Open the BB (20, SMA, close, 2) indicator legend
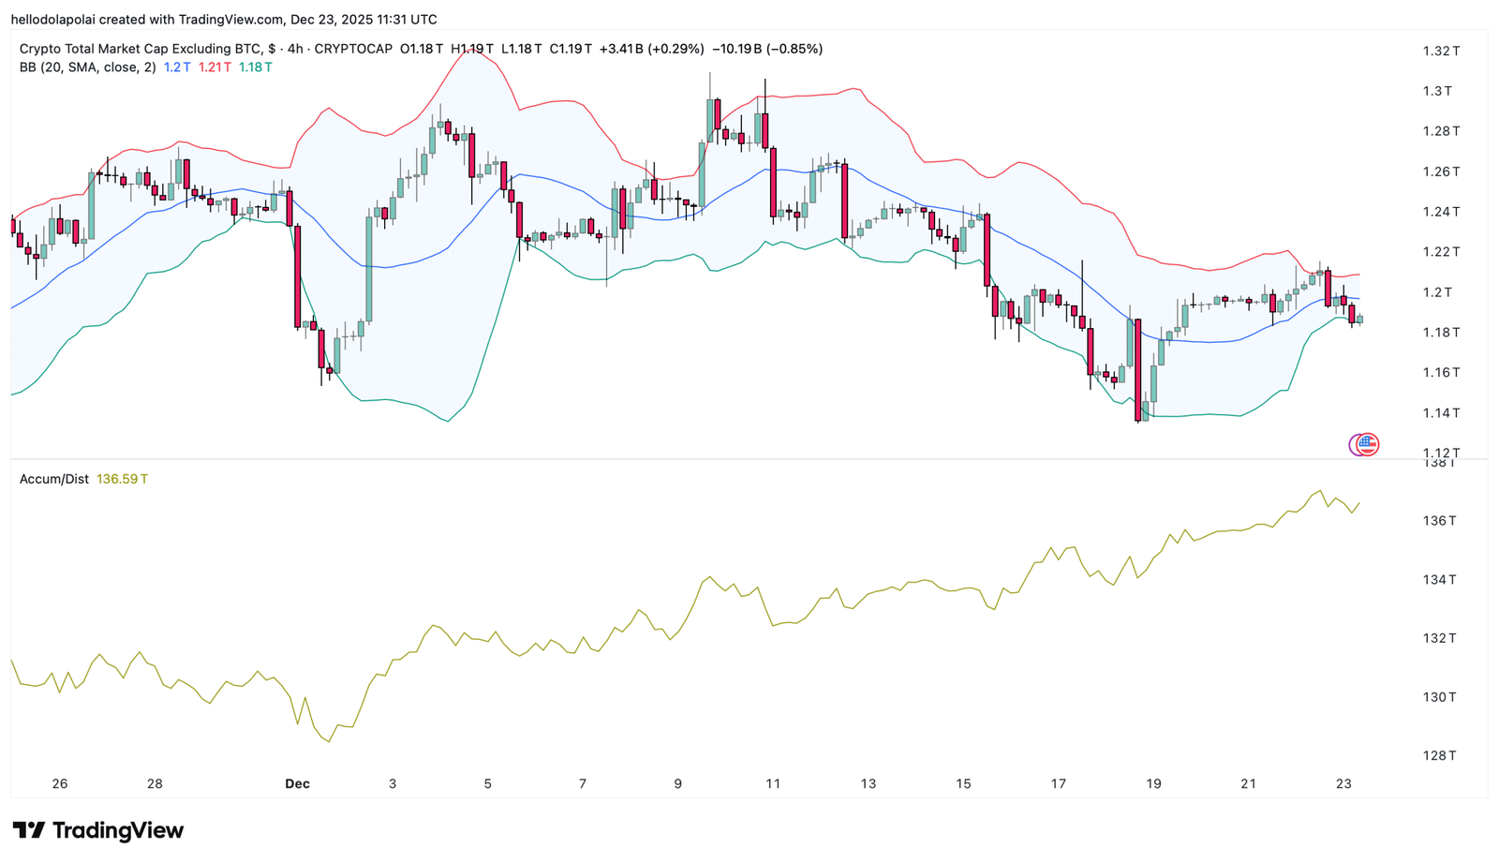Viewport: 1499px width, 863px height. (x=88, y=67)
